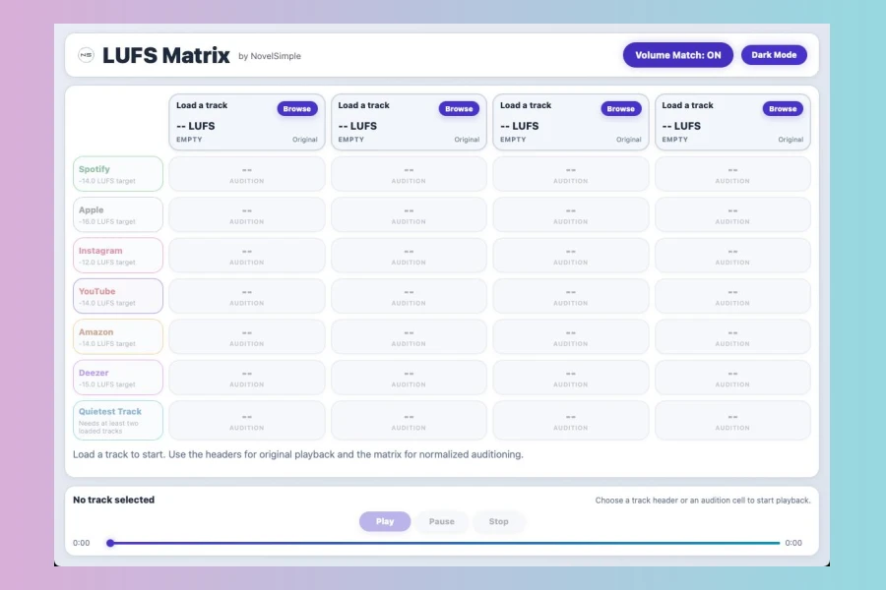This screenshot has height=590, width=886.
Task: Audition first track at Spotify level
Action: [x=247, y=174]
